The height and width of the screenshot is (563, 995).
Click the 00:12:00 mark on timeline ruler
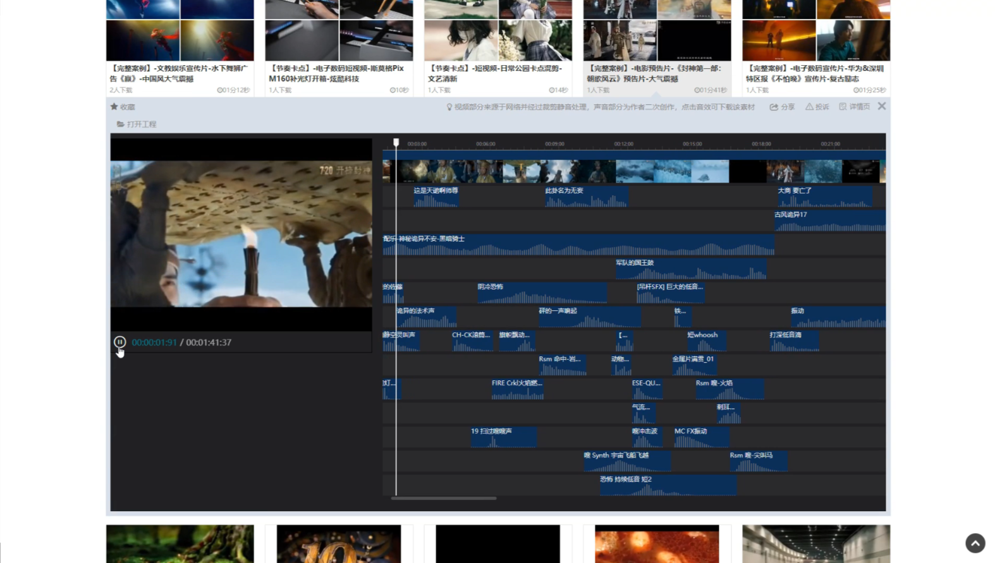[x=623, y=144]
